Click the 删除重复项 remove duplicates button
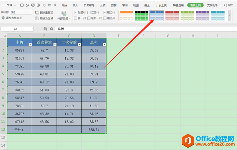Viewport: 237px width, 150px height. [x=44, y=12]
